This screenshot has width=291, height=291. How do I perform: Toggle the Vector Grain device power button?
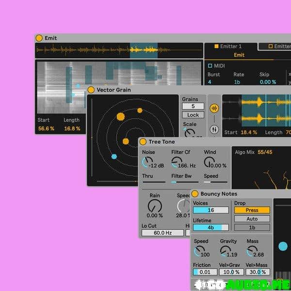[x=91, y=90]
